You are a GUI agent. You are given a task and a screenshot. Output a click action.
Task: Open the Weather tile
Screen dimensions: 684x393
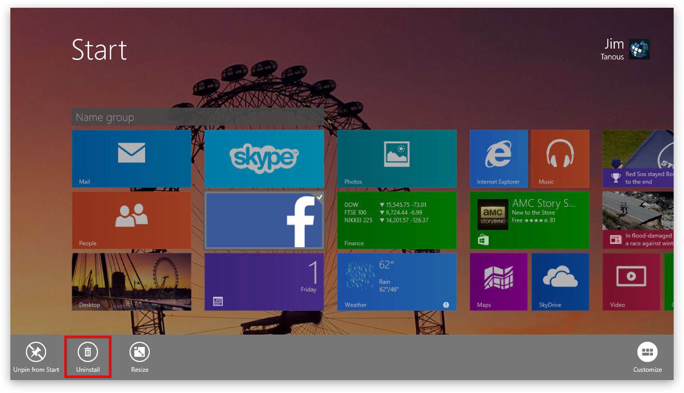pos(397,282)
